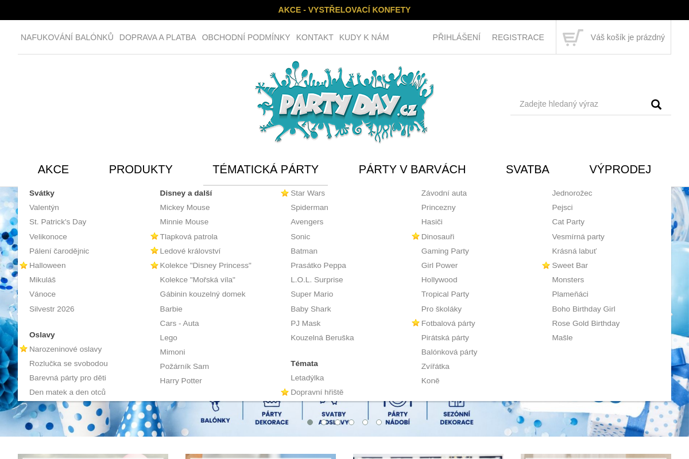Click the star icon beside Tlapková patrola
Image resolution: width=689 pixels, height=459 pixels.
154,236
